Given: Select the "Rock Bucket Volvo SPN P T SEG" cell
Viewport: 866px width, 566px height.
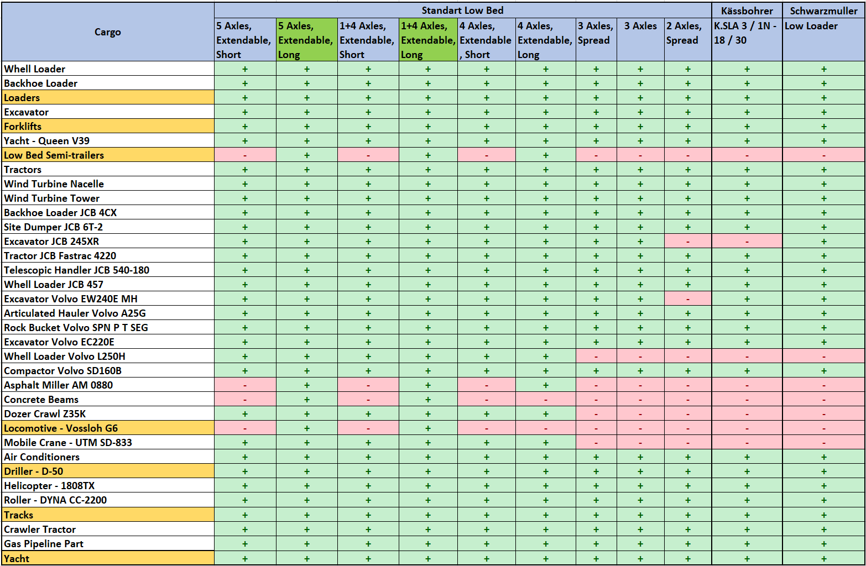Looking at the screenshot, I should point(108,328).
